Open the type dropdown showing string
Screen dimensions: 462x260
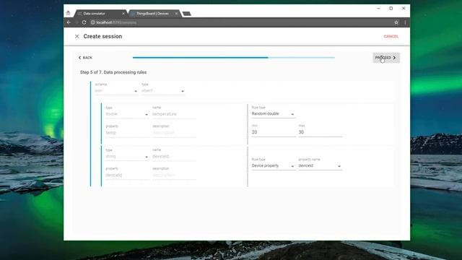click(127, 157)
